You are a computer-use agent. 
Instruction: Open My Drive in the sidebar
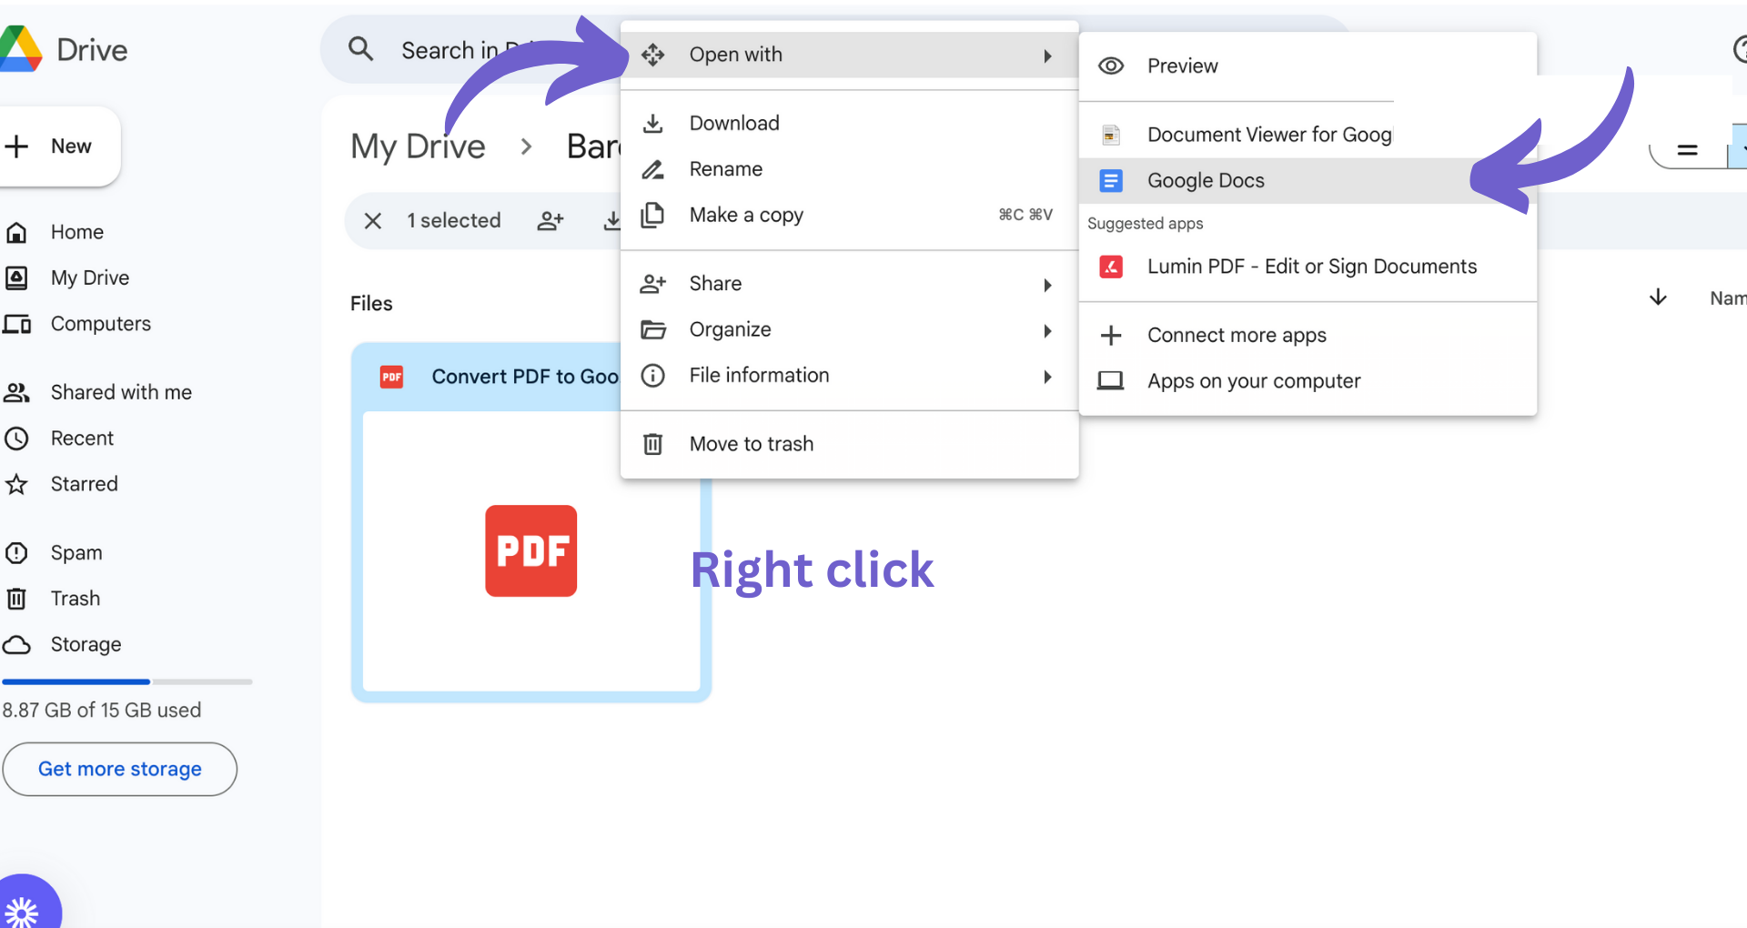(x=89, y=277)
